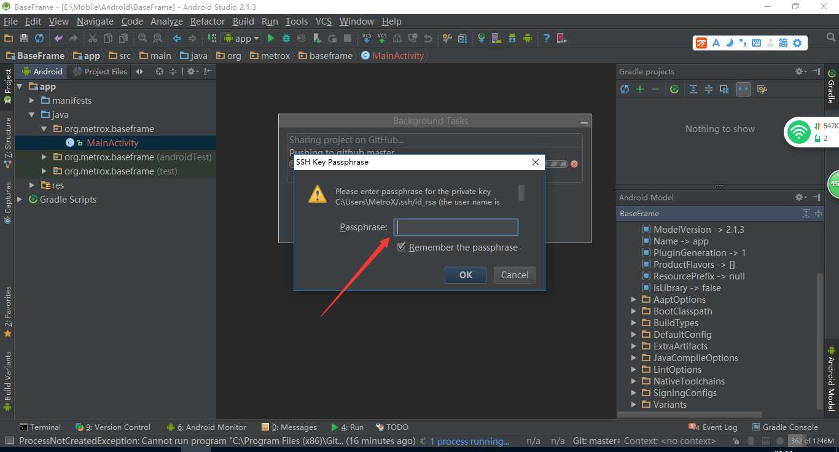This screenshot has width=839, height=452.
Task: Collapse the java folder node
Action: pyautogui.click(x=32, y=114)
